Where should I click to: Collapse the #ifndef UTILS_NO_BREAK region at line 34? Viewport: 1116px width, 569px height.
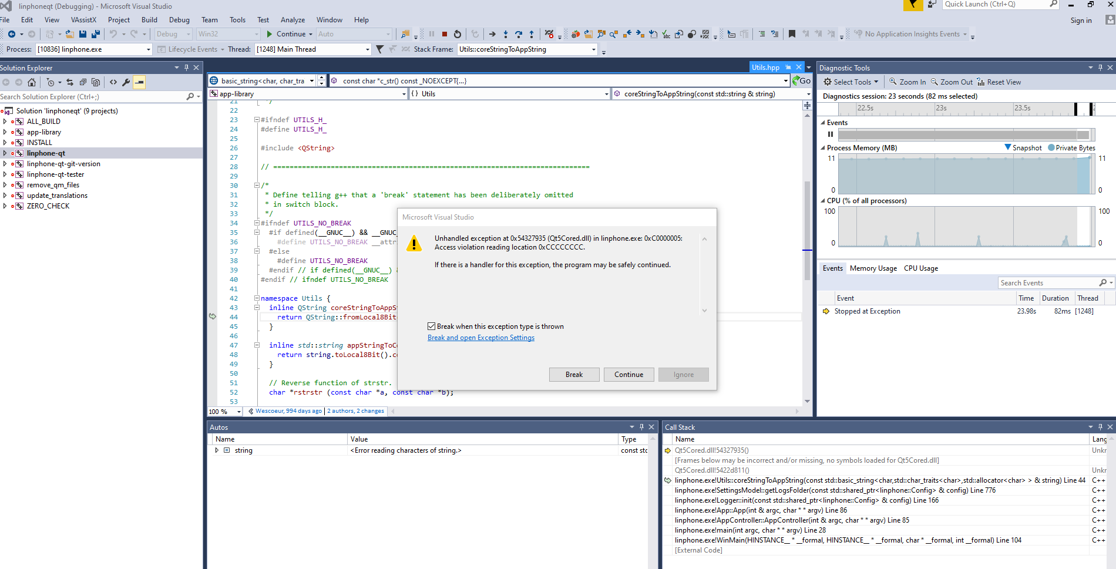click(x=257, y=223)
